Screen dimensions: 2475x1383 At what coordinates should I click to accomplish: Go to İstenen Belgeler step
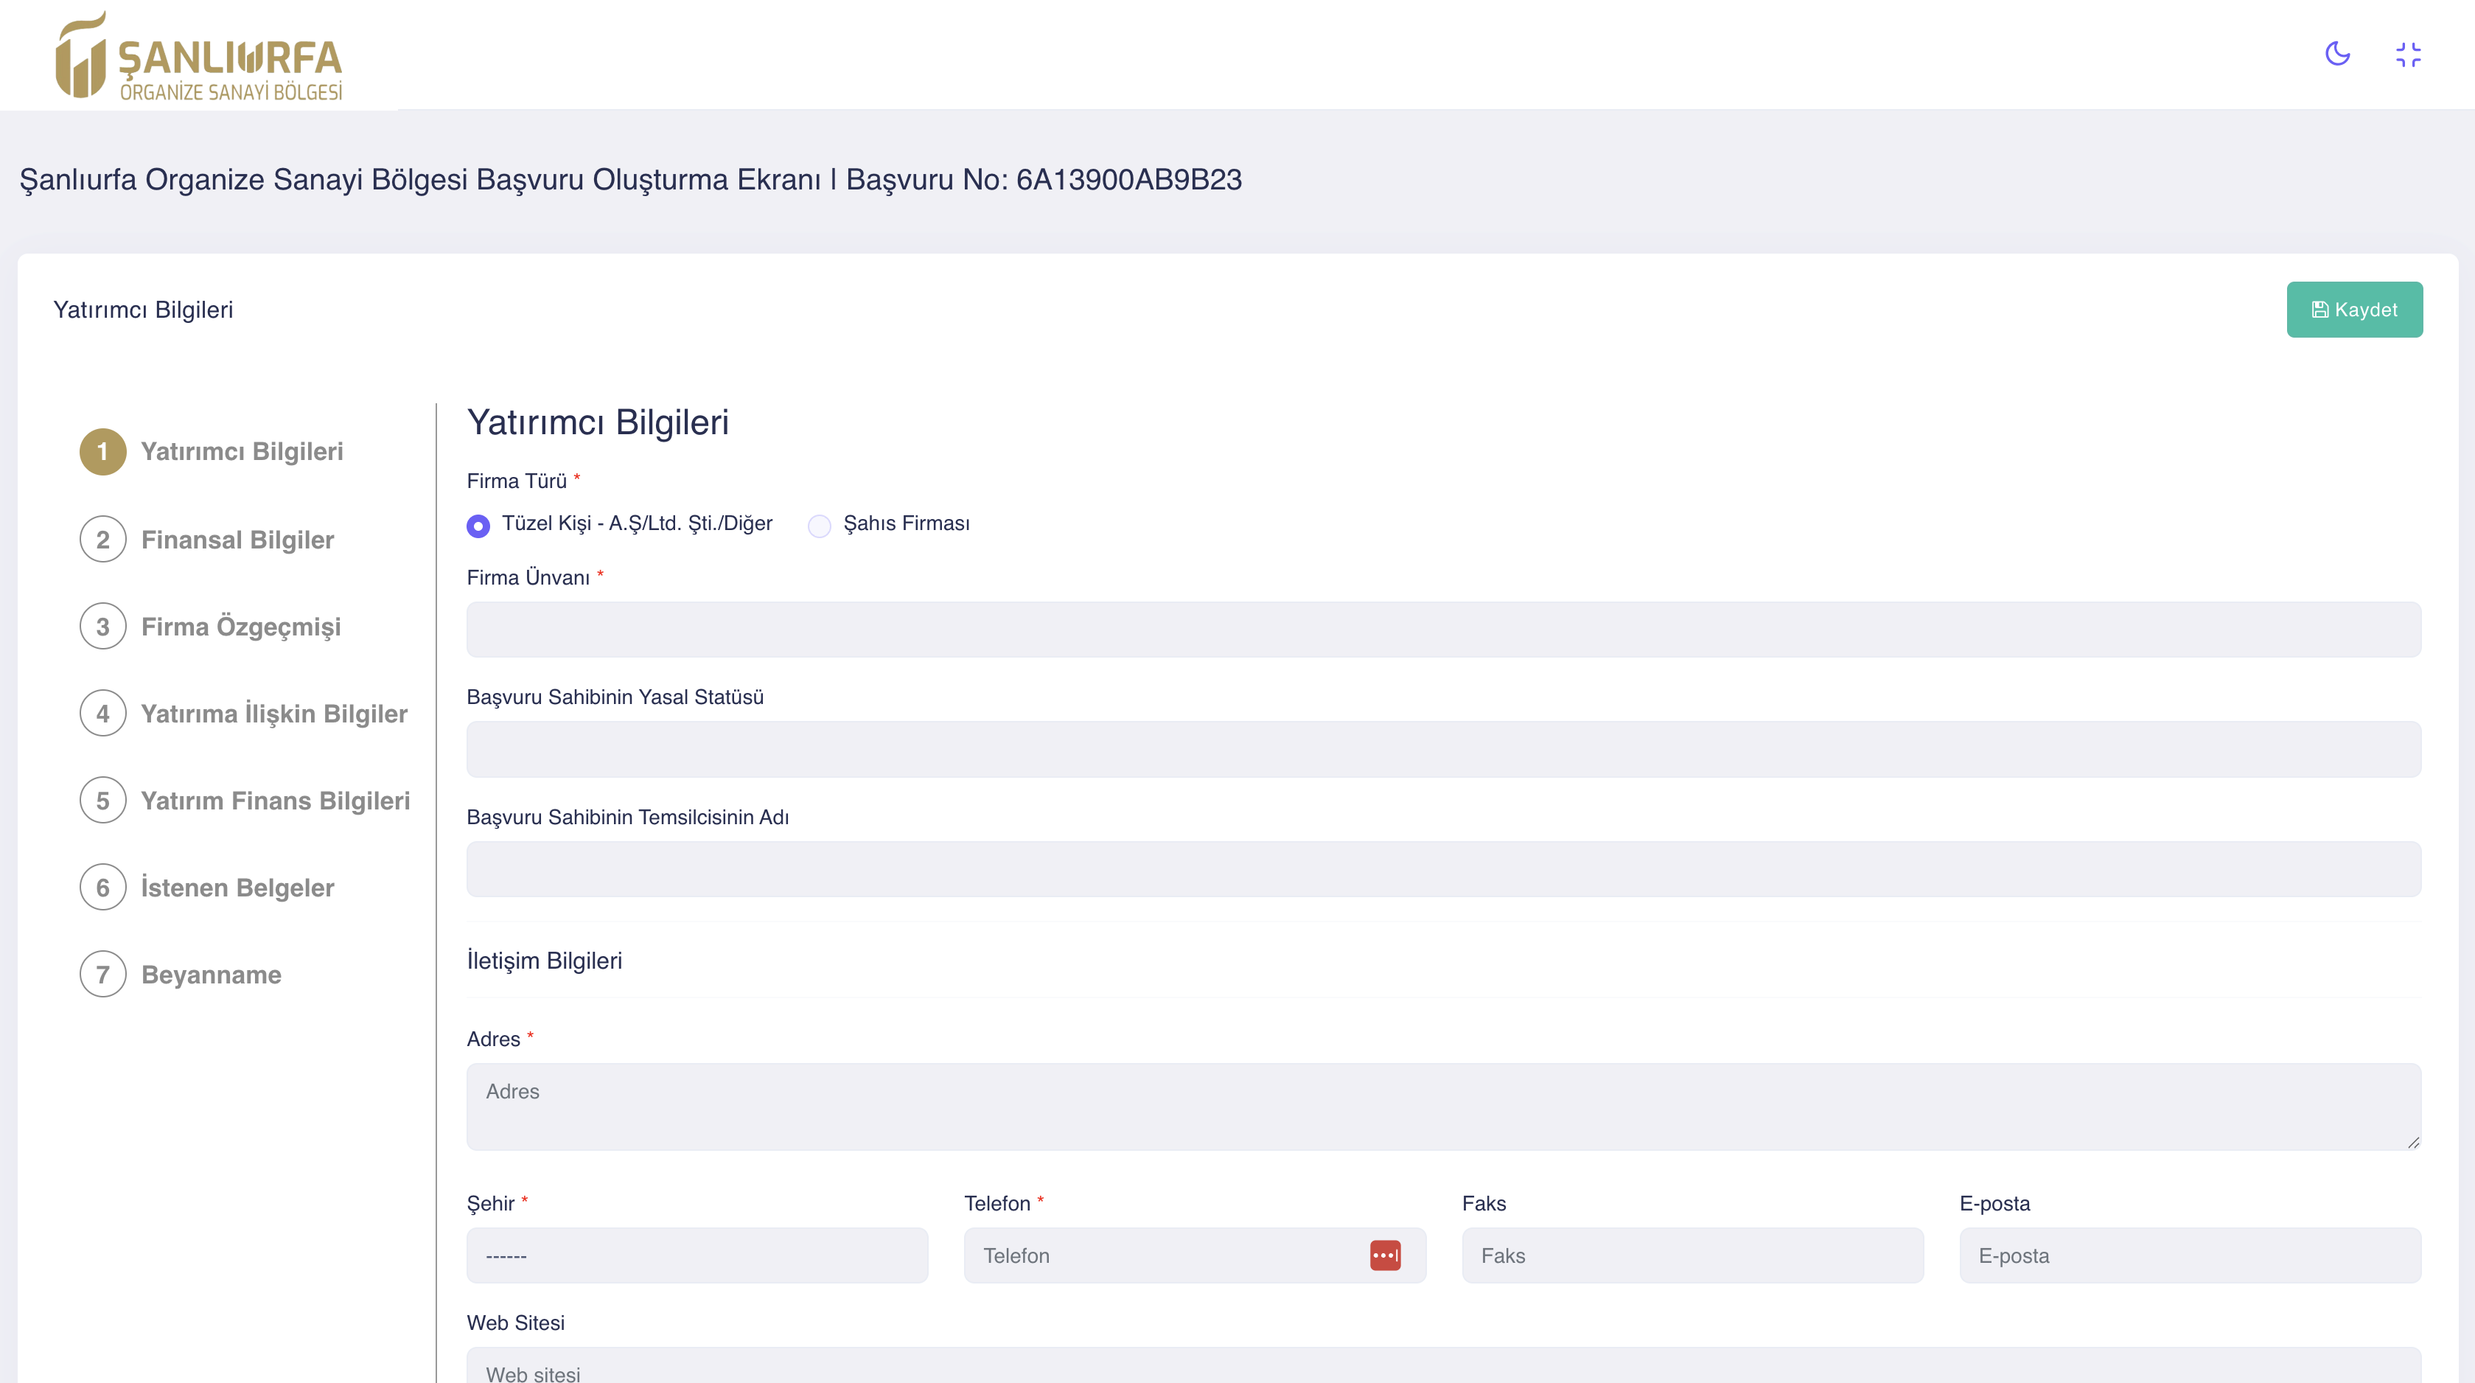[237, 887]
